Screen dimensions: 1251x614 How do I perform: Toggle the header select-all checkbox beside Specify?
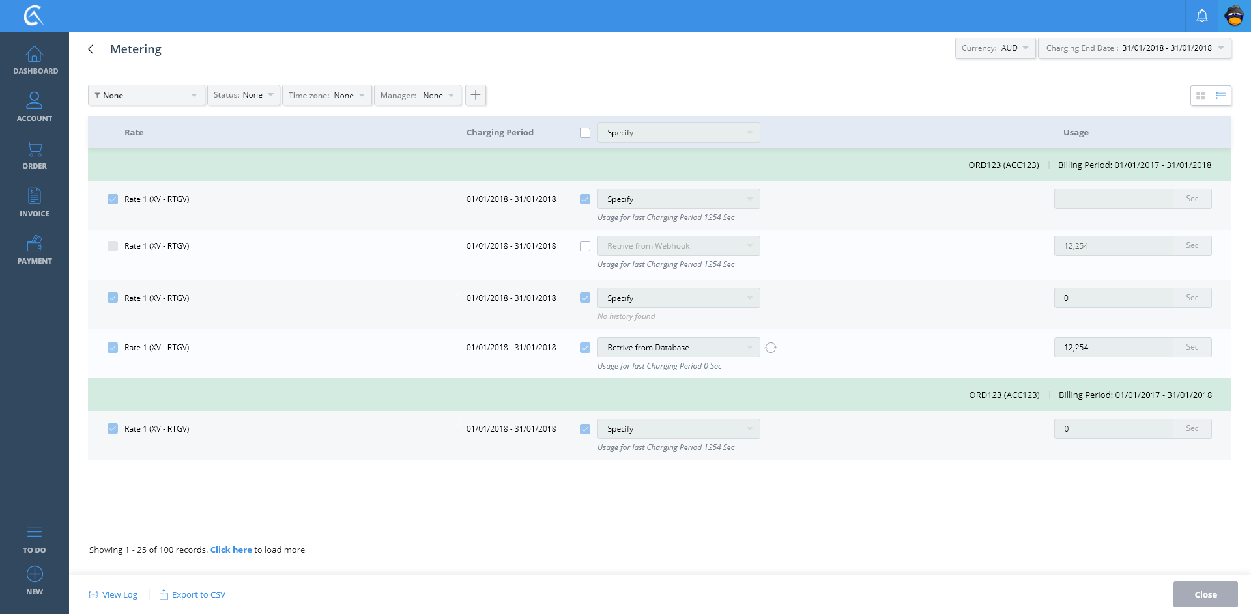585,133
